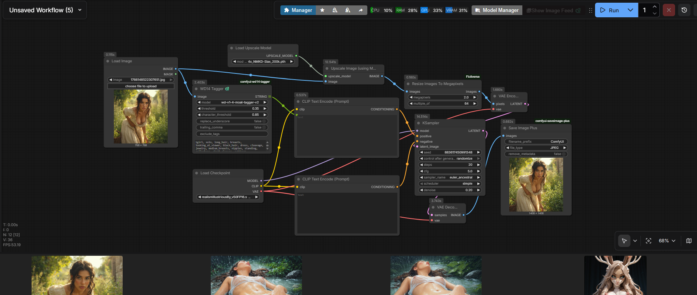Toggle remove_metadata in Save Image Plus
The width and height of the screenshot is (697, 295).
click(564, 154)
